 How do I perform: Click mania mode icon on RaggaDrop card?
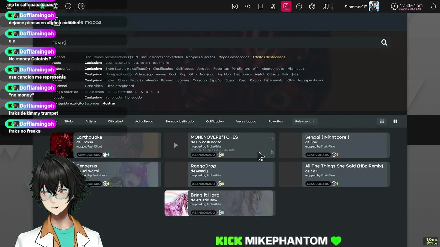[219, 184]
